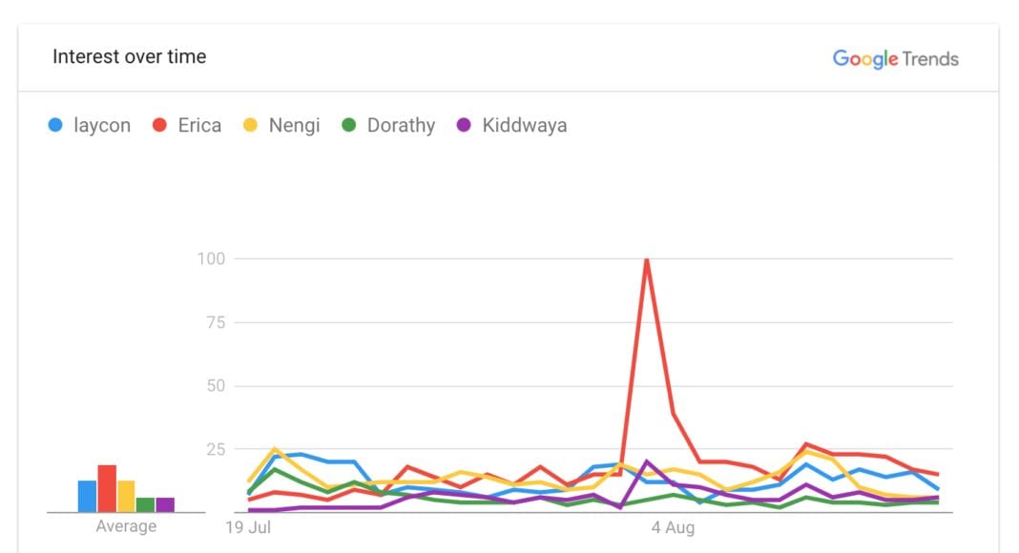
Task: Select the Erica legend label
Action: [199, 125]
